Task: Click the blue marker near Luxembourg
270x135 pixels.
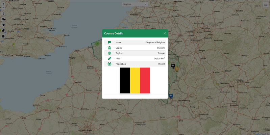Action: pos(171,96)
